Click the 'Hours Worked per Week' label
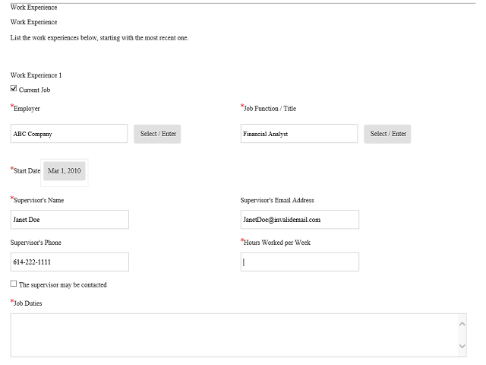This screenshot has height=365, width=486. click(277, 243)
